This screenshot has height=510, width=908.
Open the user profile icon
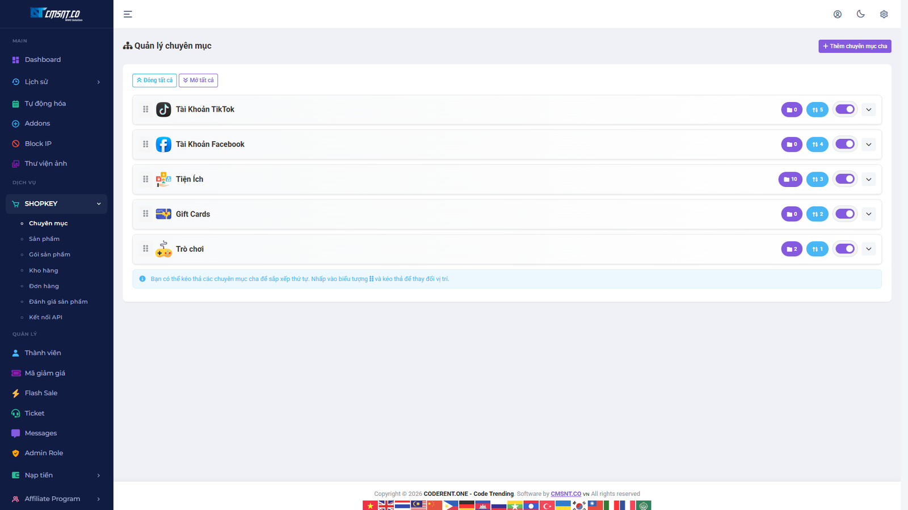837,14
